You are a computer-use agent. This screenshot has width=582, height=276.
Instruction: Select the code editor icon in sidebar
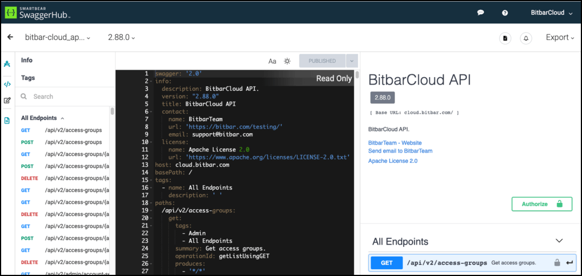coord(7,84)
